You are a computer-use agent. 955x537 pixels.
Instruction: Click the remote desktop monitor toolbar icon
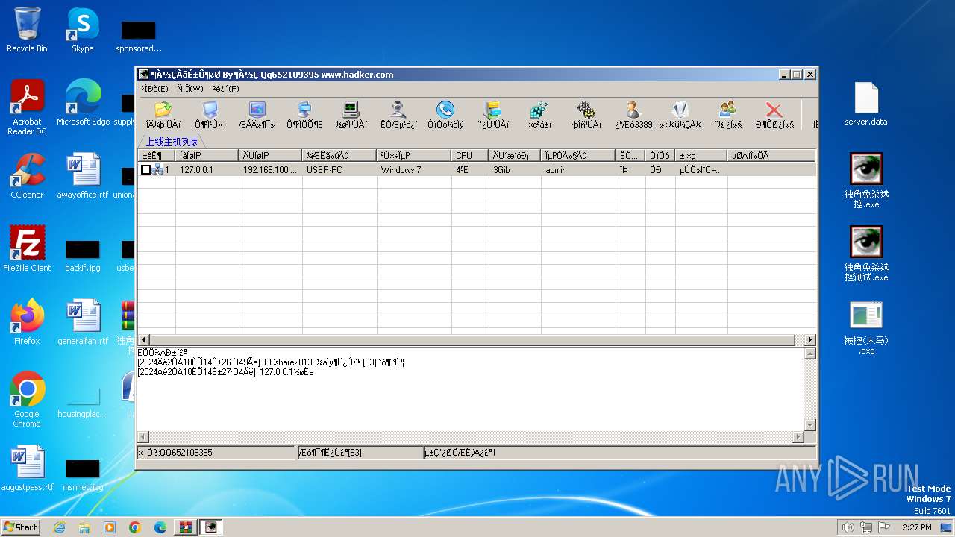click(210, 115)
